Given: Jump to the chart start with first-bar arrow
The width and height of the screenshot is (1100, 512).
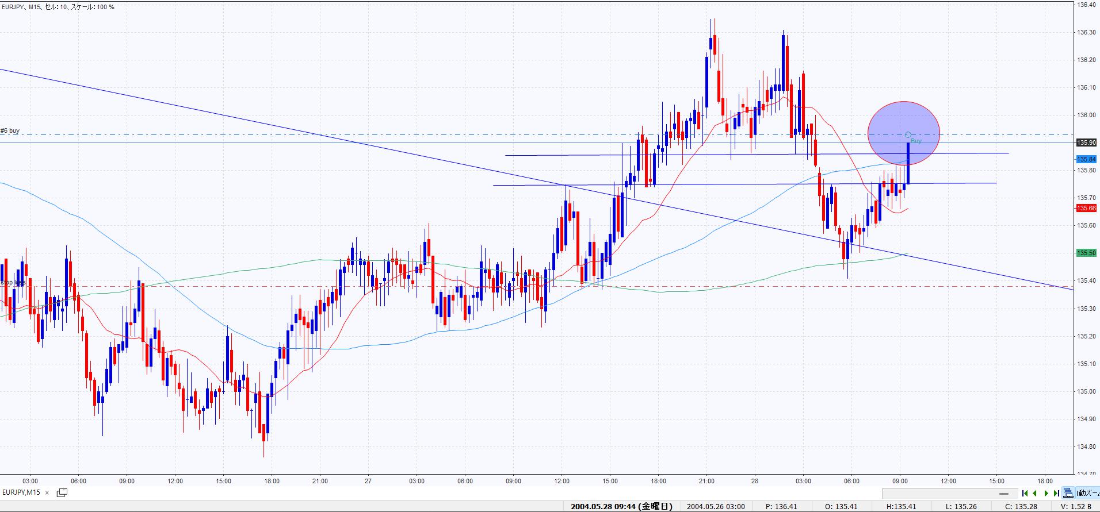Looking at the screenshot, I should pyautogui.click(x=1025, y=493).
